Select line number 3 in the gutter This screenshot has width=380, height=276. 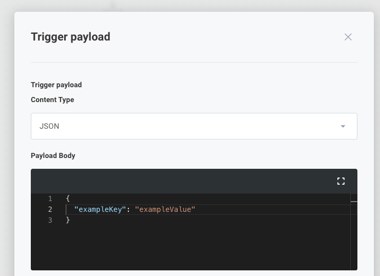[50, 220]
